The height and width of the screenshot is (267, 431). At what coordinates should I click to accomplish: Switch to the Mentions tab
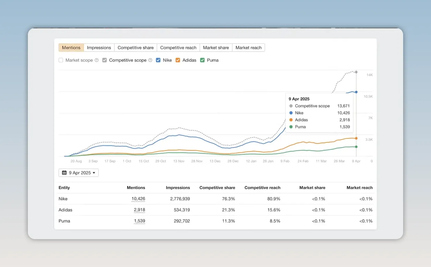click(71, 48)
